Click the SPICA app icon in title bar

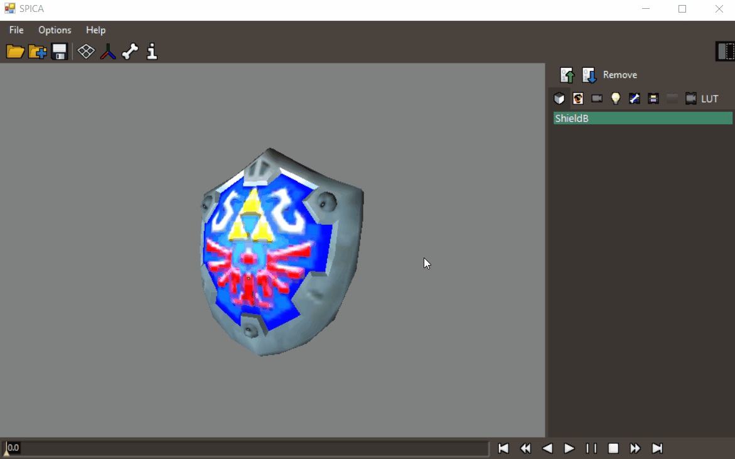10,8
